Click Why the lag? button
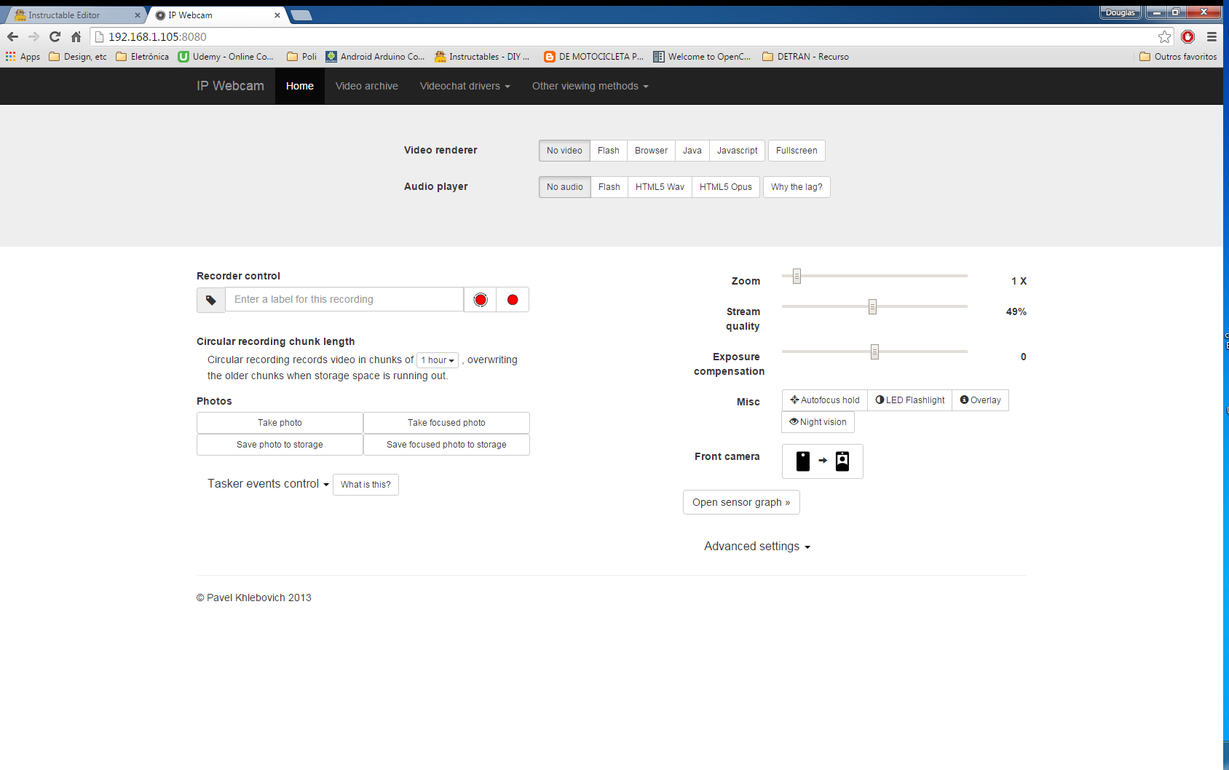Screen dimensions: 1229x770 [797, 187]
